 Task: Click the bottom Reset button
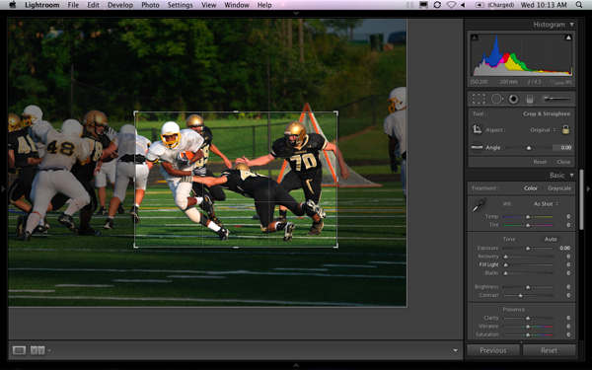tap(549, 350)
